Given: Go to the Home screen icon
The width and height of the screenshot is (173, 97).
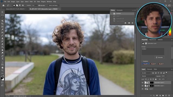Looking at the screenshot, I should click(4, 5).
